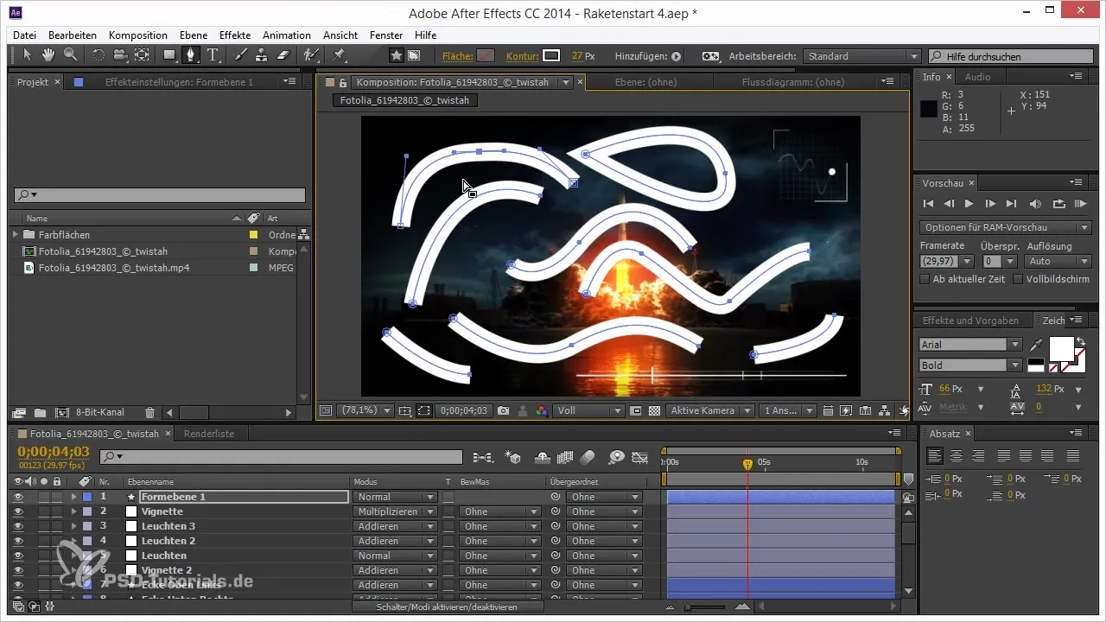Play the preview in Vorschau panel
The image size is (1106, 622).
(x=969, y=204)
